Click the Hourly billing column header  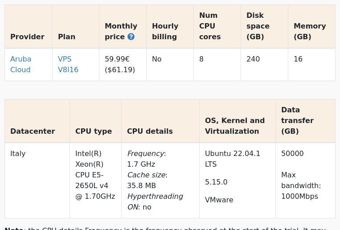point(165,31)
